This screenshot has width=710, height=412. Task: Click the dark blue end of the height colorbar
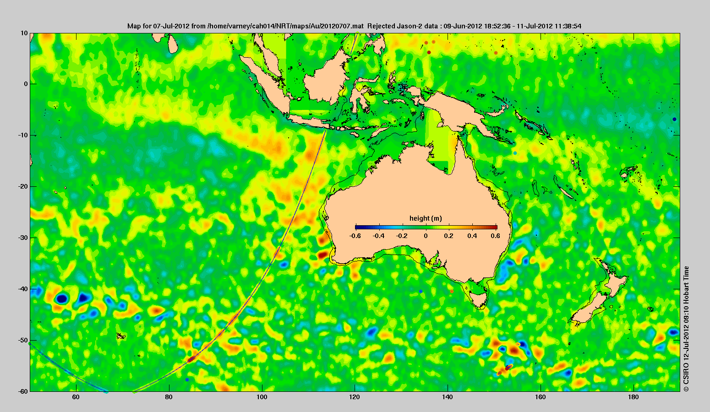pyautogui.click(x=358, y=227)
